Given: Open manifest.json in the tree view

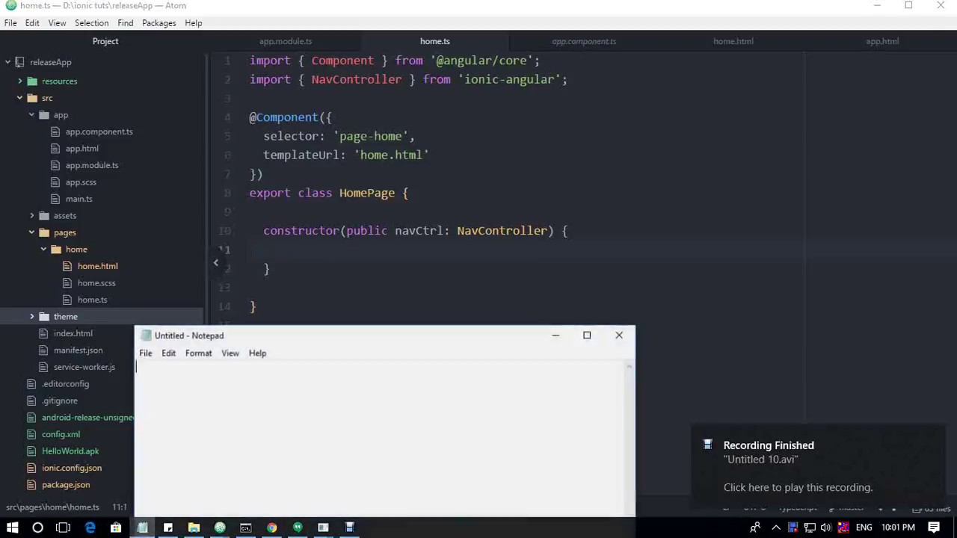Looking at the screenshot, I should [x=78, y=350].
